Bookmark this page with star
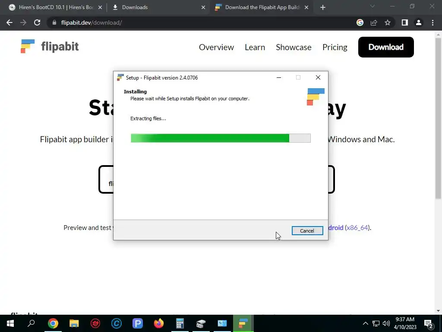Screen dimensions: 442x332 coord(388,22)
